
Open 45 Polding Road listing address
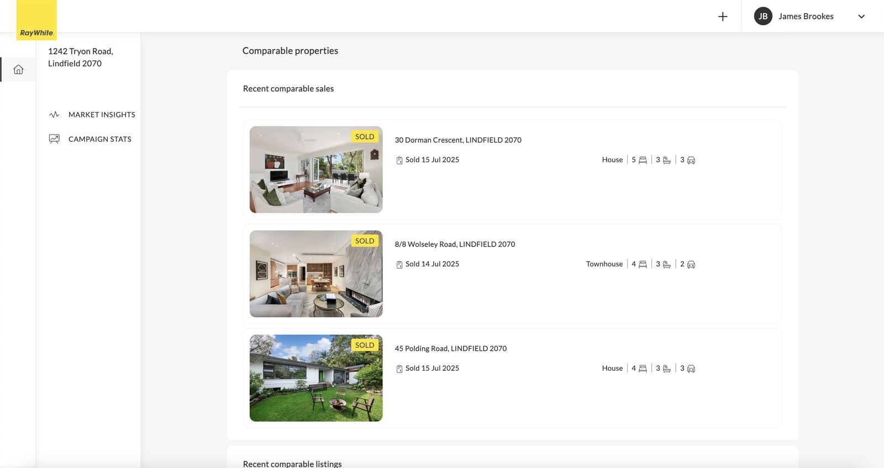(450, 349)
